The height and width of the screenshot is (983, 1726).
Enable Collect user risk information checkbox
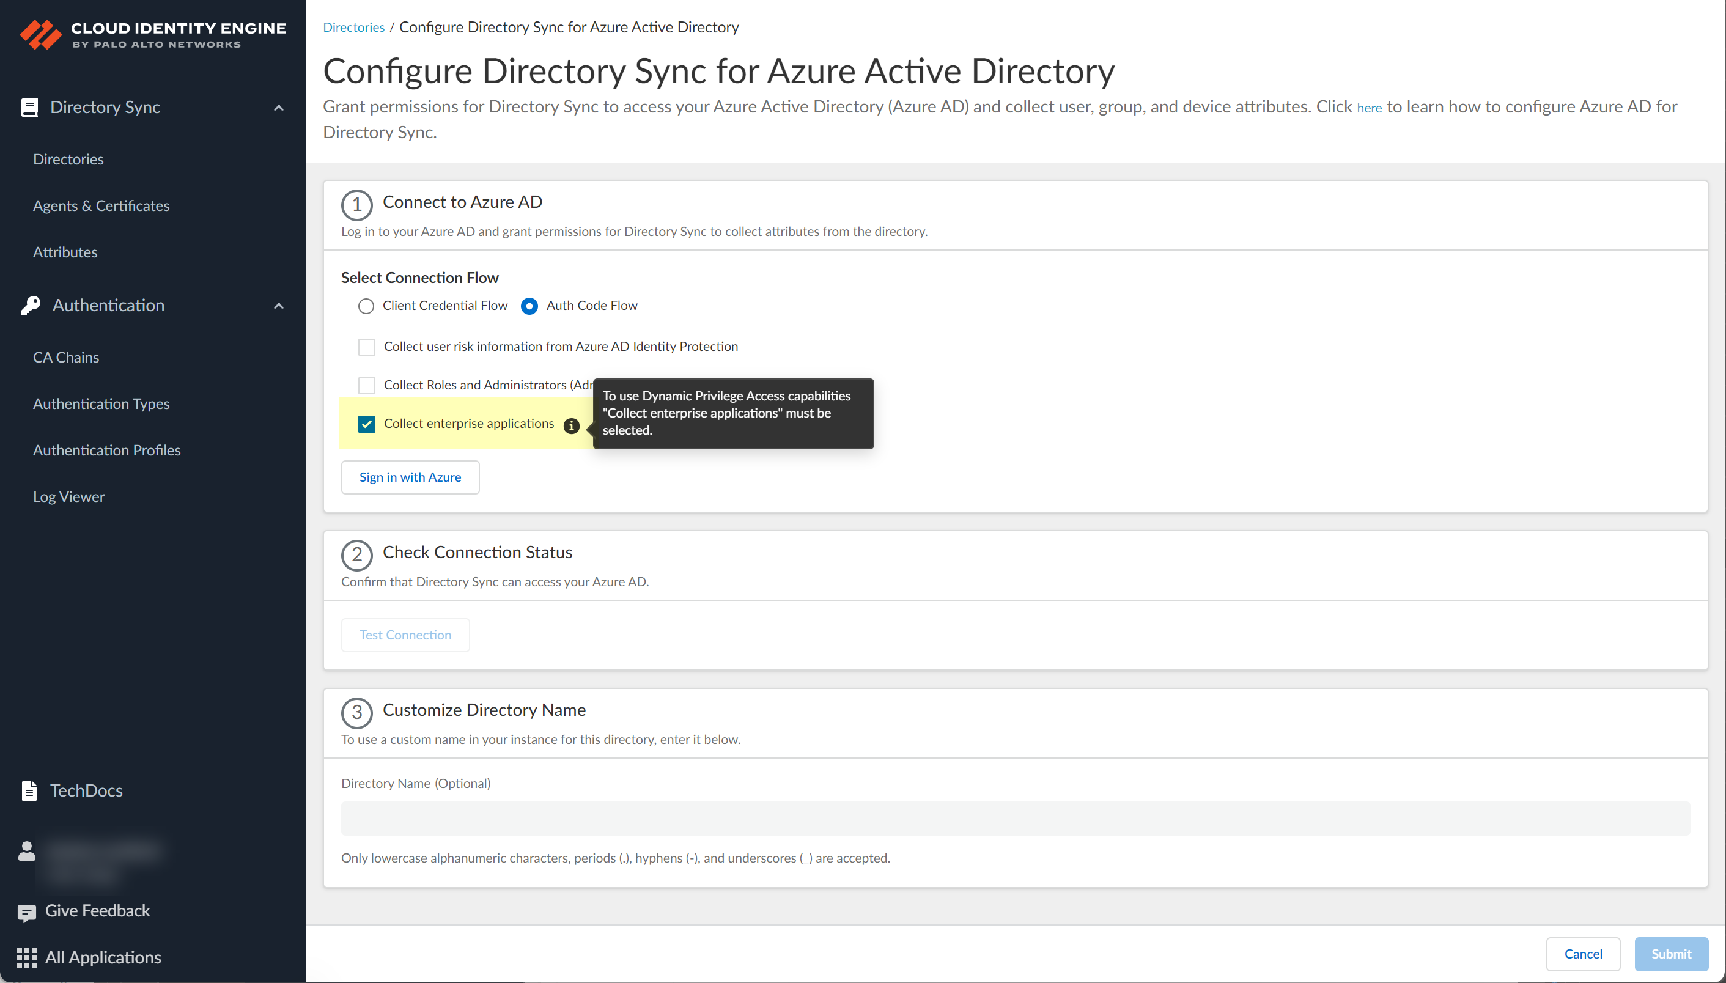(x=366, y=347)
